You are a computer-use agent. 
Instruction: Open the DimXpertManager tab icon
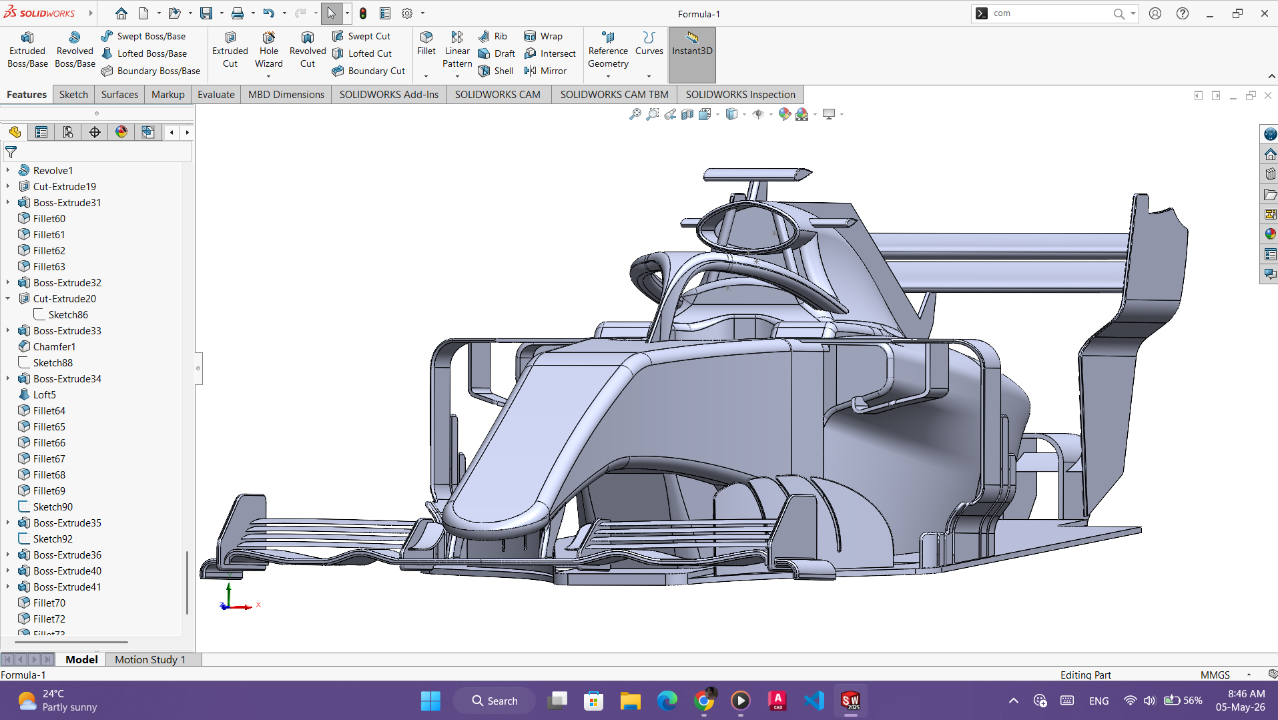[x=95, y=132]
